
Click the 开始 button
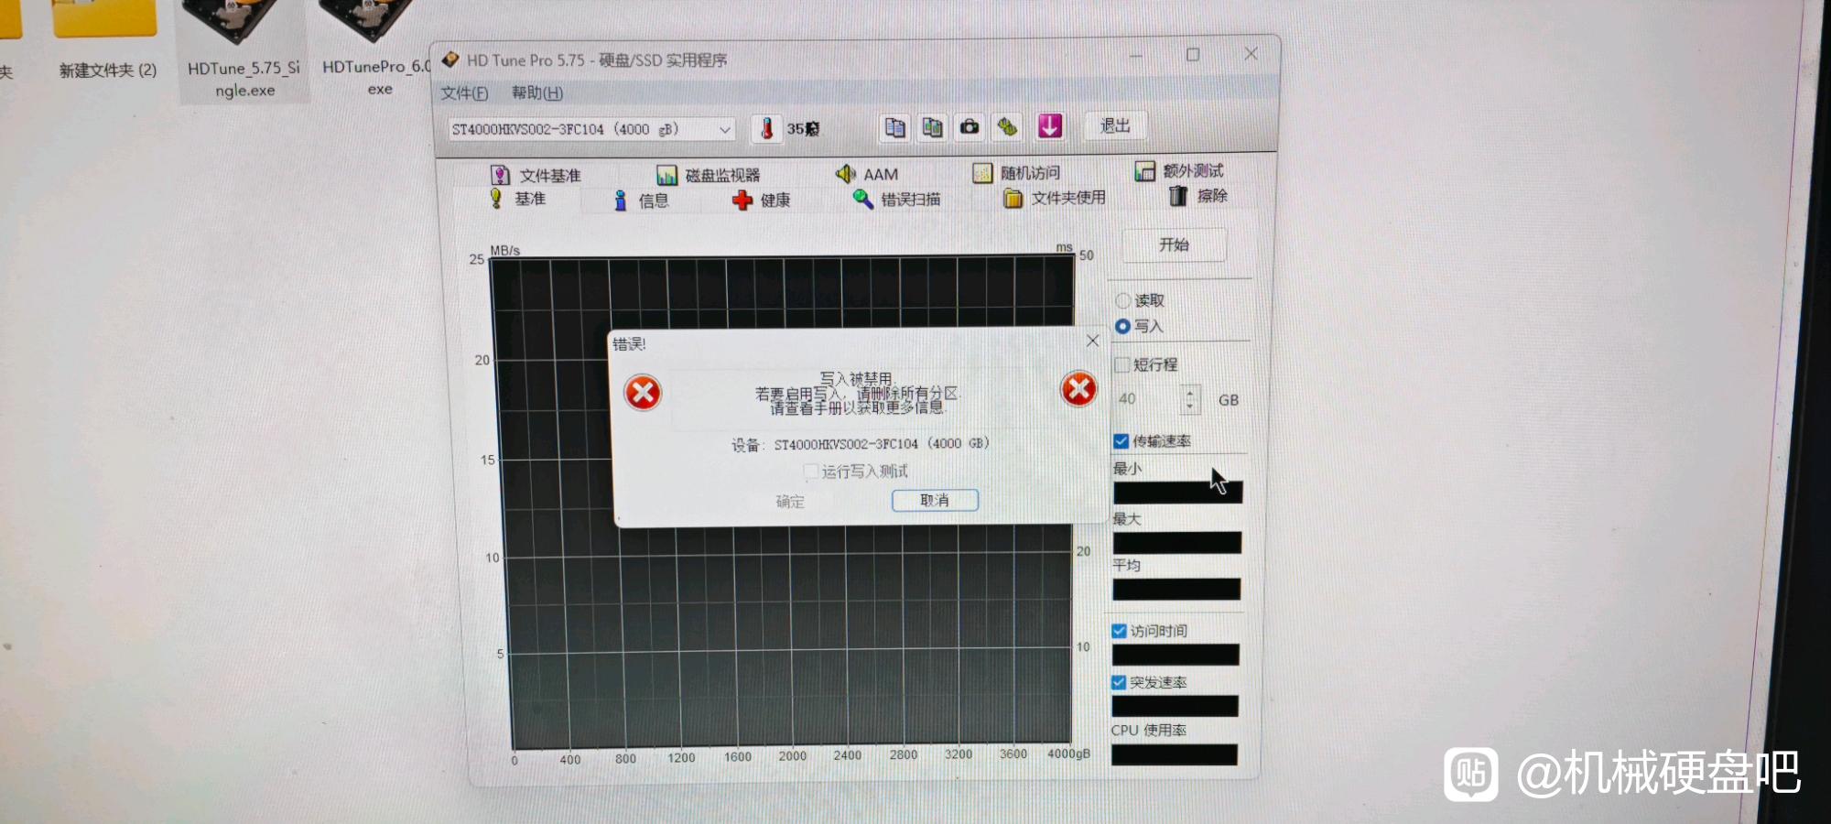(1174, 244)
